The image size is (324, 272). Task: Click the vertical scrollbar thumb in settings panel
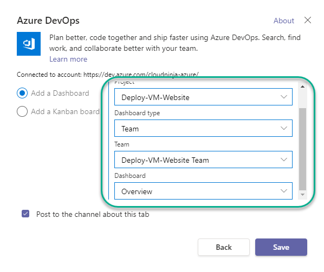tap(302, 149)
